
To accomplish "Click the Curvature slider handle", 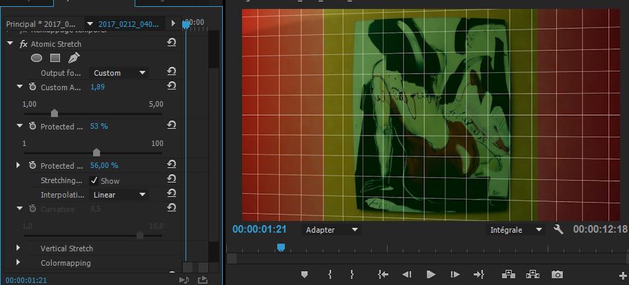I will (x=140, y=235).
